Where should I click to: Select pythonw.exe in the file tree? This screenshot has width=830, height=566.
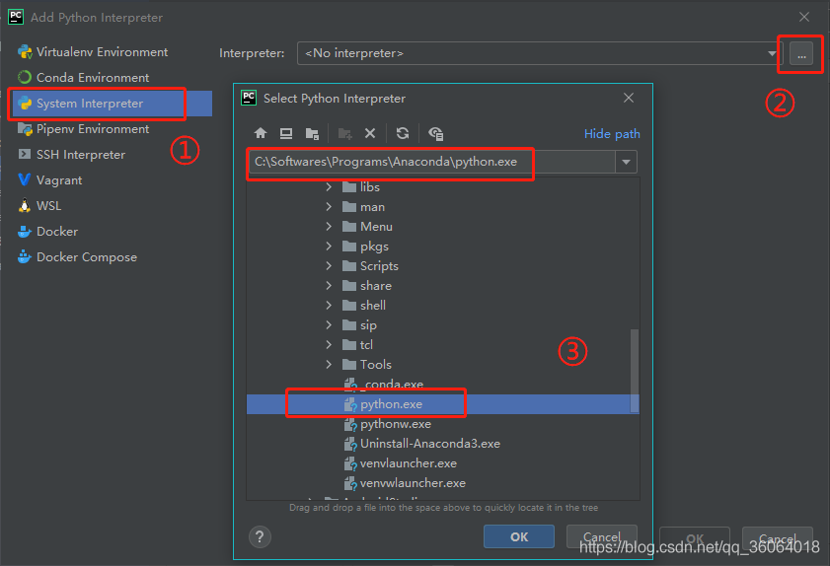[396, 423]
